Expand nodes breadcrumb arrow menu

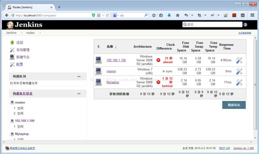click(x=40, y=33)
